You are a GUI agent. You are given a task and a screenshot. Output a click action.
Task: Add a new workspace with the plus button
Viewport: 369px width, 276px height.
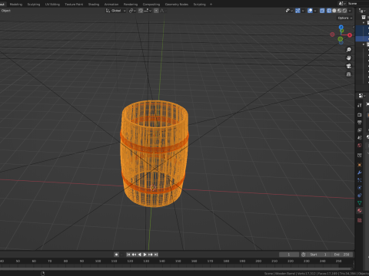click(x=211, y=5)
